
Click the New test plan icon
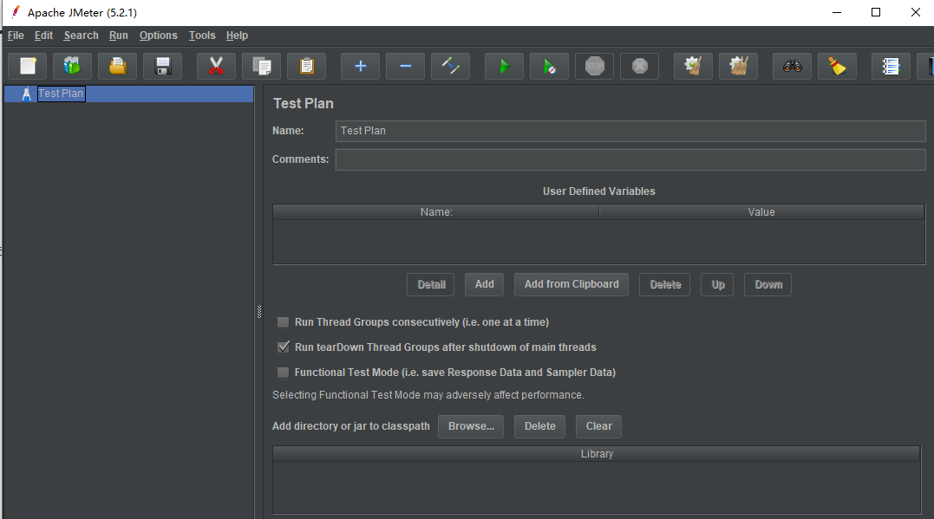click(x=28, y=66)
